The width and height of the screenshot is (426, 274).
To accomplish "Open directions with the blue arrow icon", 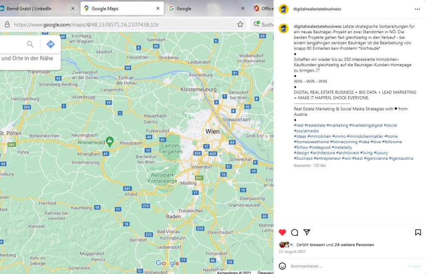I will click(50, 44).
